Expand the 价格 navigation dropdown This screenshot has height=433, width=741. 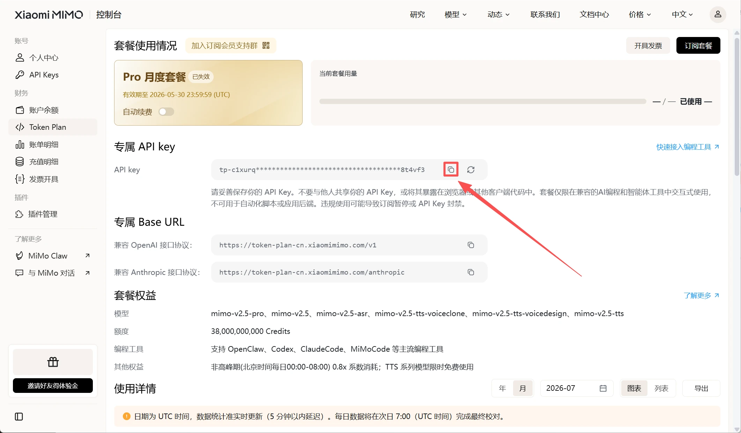coord(640,14)
